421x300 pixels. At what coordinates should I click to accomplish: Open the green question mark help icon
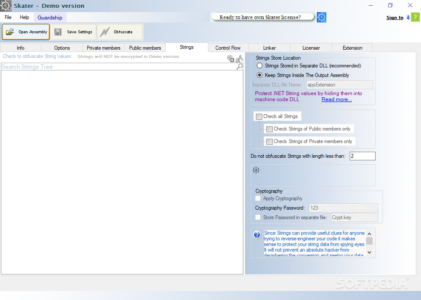click(415, 17)
